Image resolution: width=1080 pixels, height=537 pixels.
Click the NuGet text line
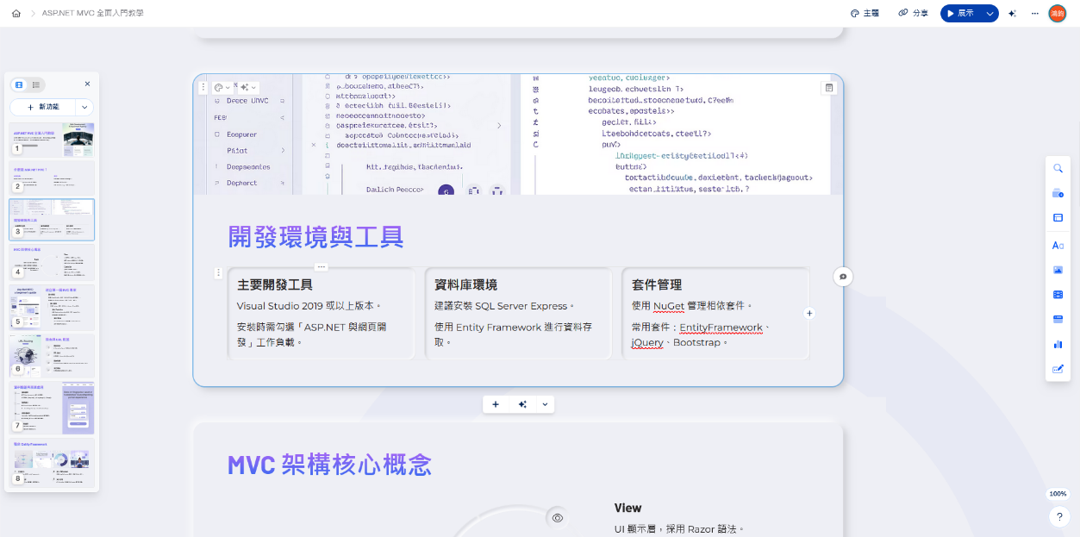click(x=693, y=306)
